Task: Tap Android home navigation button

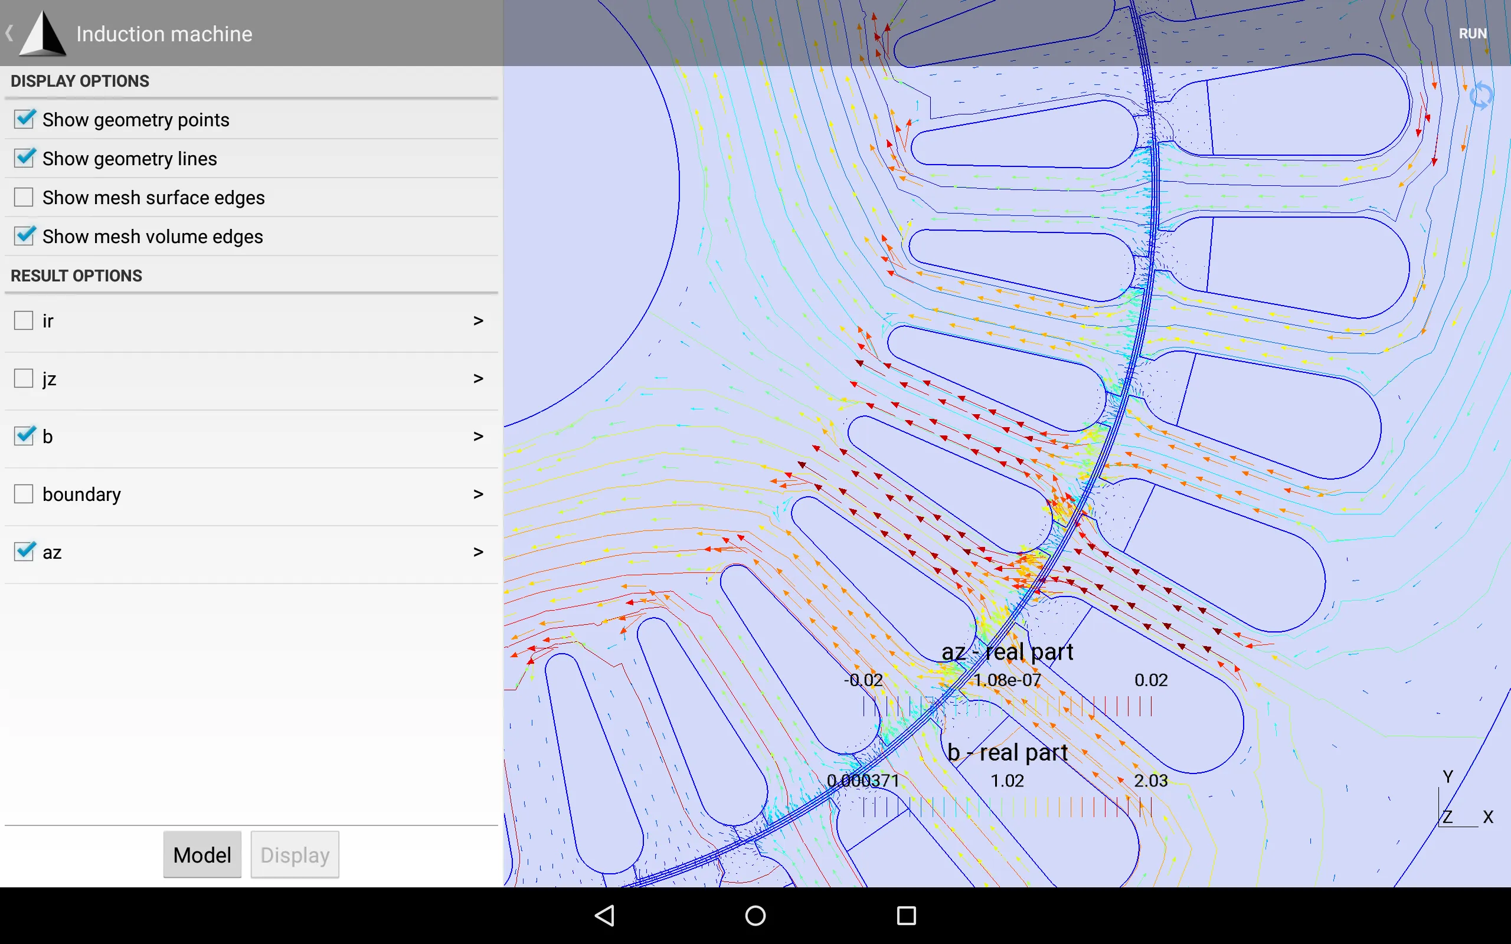Action: point(755,915)
